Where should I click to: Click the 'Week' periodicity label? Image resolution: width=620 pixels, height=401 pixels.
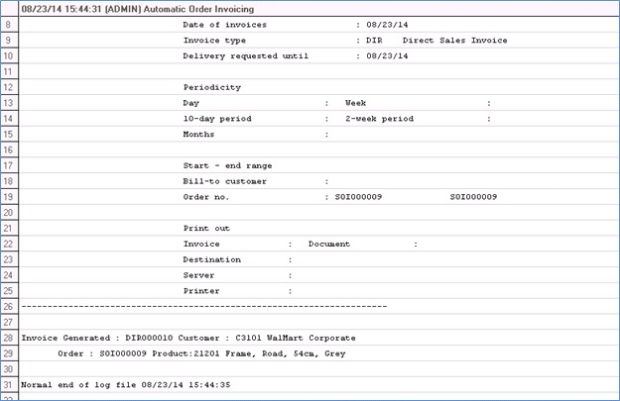pos(355,103)
